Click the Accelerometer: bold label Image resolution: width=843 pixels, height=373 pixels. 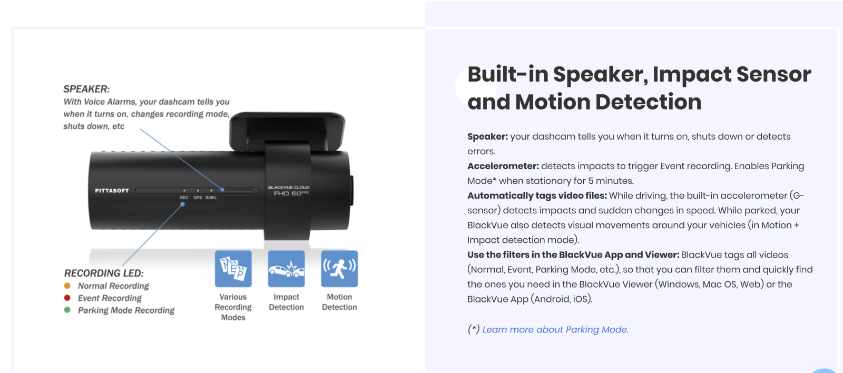(503, 166)
